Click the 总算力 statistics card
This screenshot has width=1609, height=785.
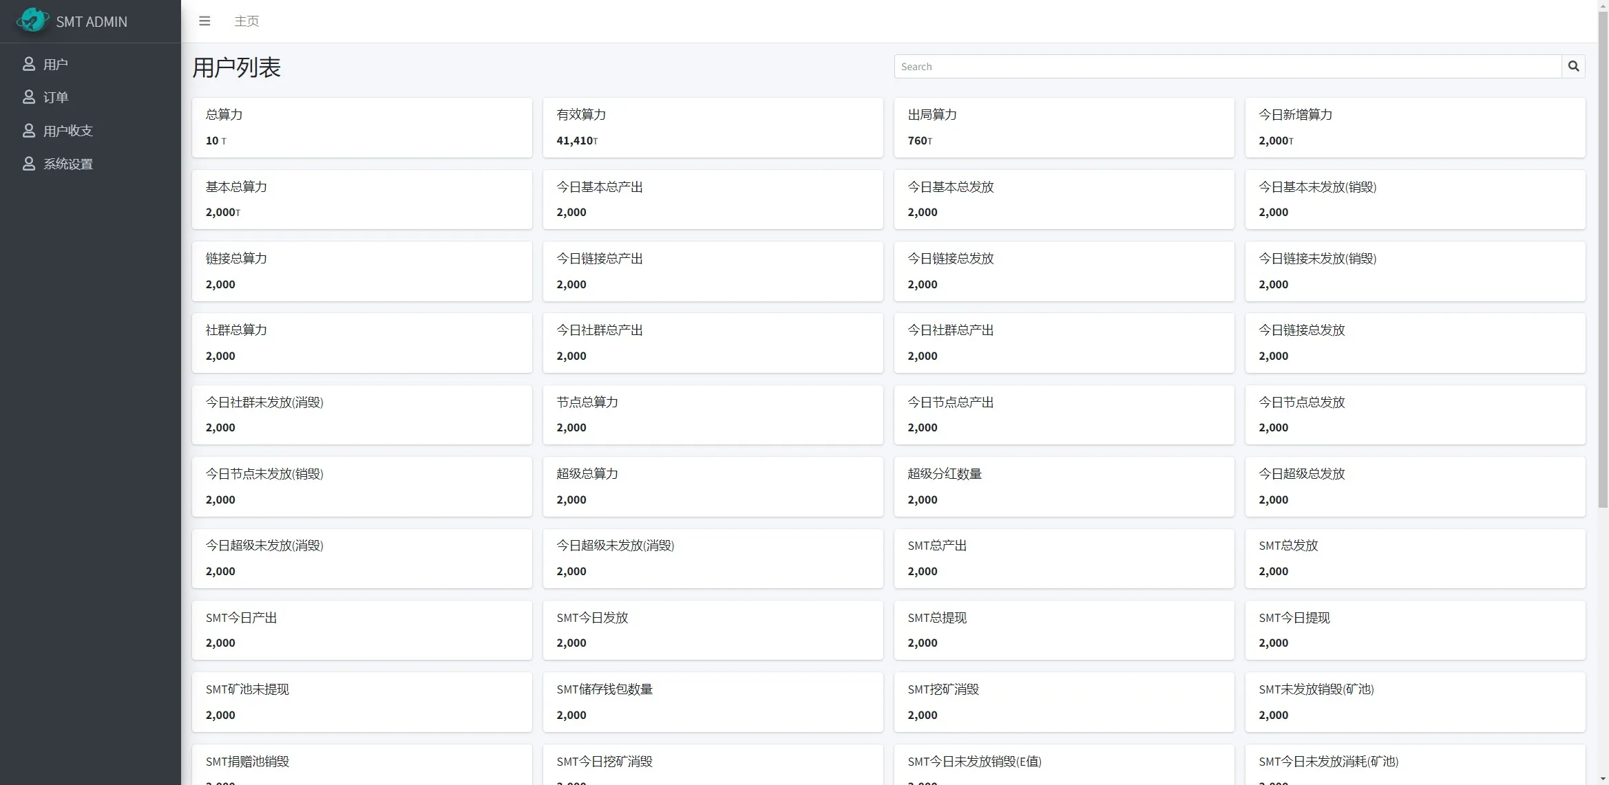coord(361,127)
